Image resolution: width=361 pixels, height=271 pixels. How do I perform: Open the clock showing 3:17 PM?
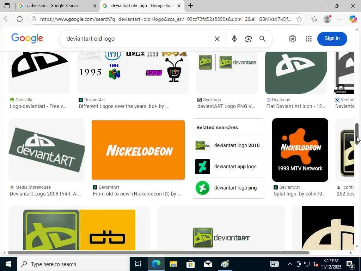[x=331, y=264]
